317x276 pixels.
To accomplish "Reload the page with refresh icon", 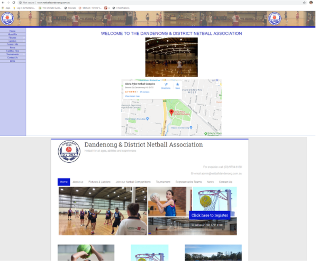I will (x=14, y=3).
